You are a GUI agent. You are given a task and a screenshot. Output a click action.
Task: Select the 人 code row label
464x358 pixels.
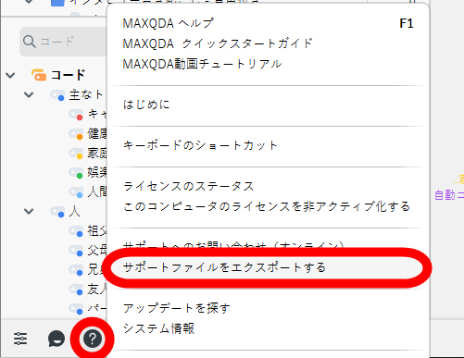74,212
